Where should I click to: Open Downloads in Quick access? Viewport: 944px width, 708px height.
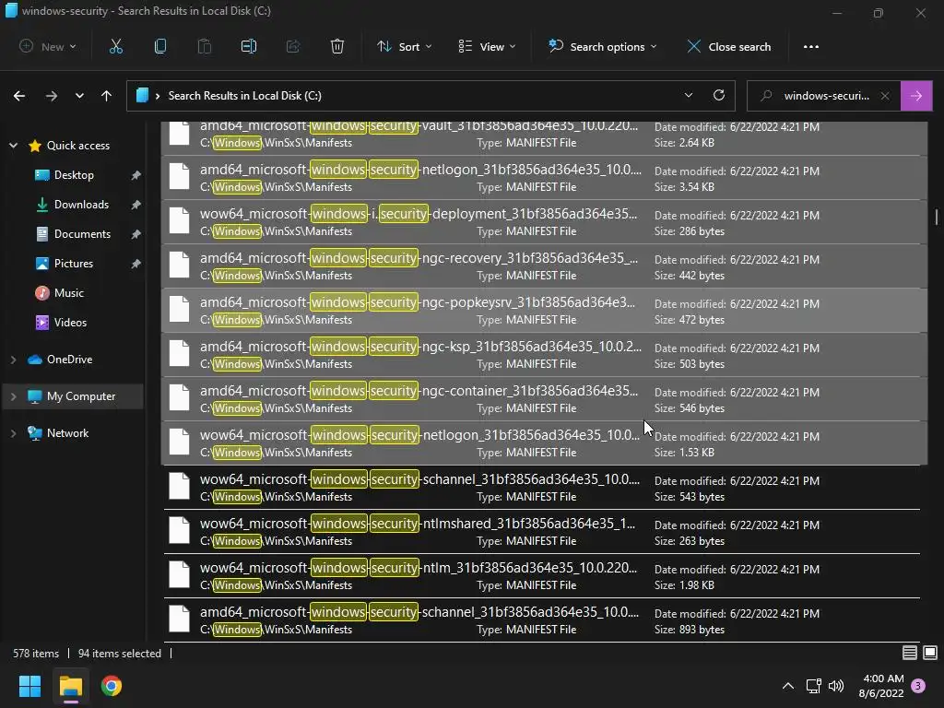(x=81, y=204)
